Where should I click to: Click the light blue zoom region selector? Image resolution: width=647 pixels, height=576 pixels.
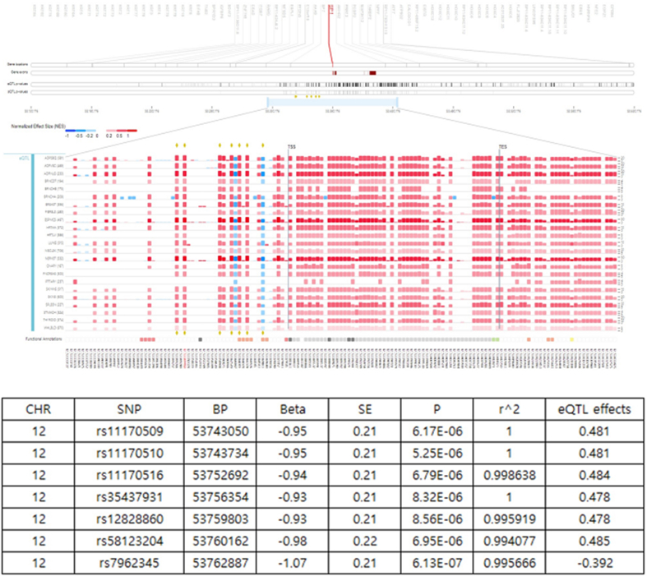pos(332,102)
